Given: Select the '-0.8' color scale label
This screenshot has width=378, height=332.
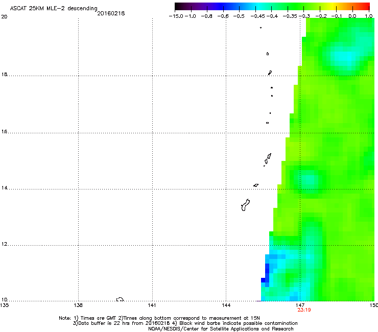Looking at the screenshot, I should pos(206,16).
